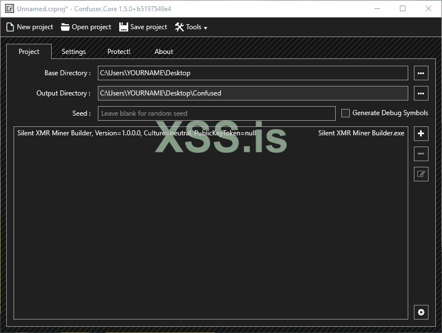The image size is (442, 333).
Task: Minimize the Confuser.Core window
Action: (x=377, y=9)
